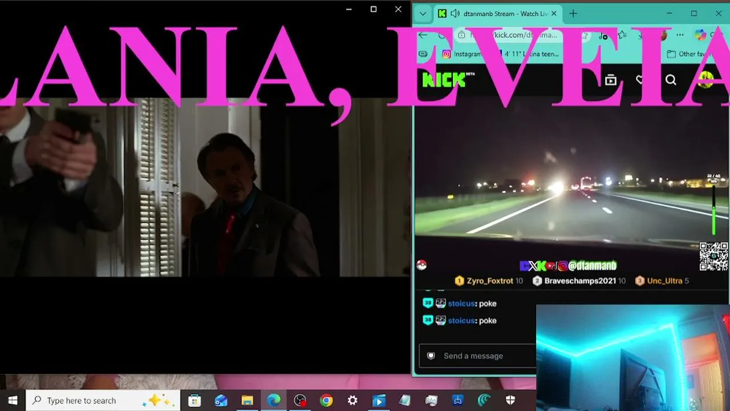Close the dtanmanb Stream tab

tap(554, 14)
